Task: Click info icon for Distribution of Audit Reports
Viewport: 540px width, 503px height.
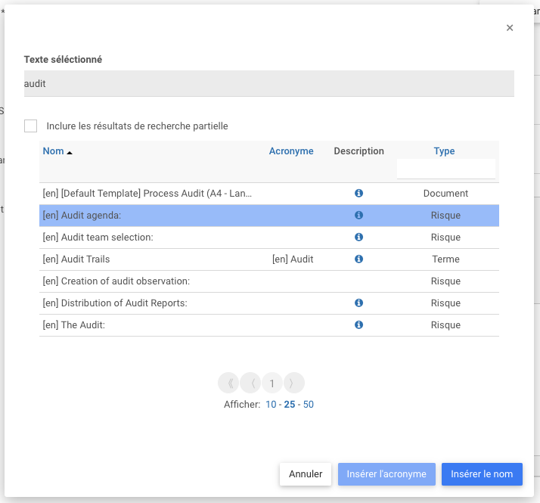Action: (358, 303)
